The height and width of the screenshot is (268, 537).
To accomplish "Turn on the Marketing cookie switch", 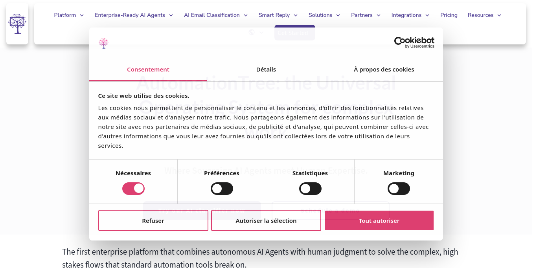I will [399, 189].
